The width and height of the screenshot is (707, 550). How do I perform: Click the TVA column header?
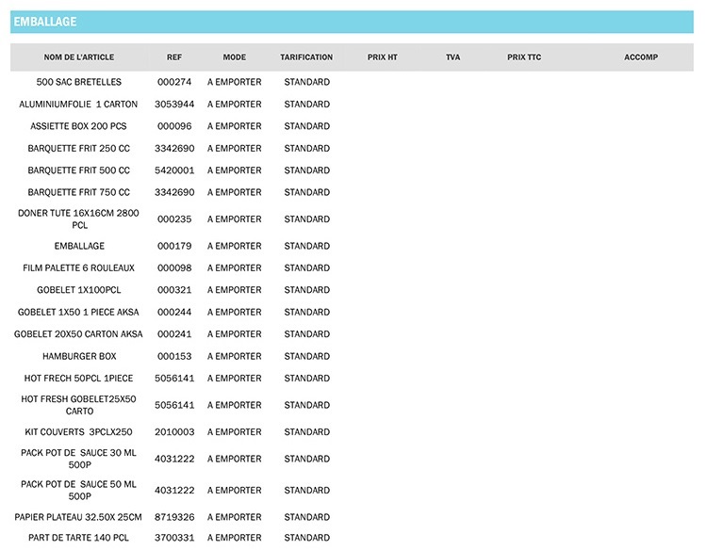click(x=453, y=57)
